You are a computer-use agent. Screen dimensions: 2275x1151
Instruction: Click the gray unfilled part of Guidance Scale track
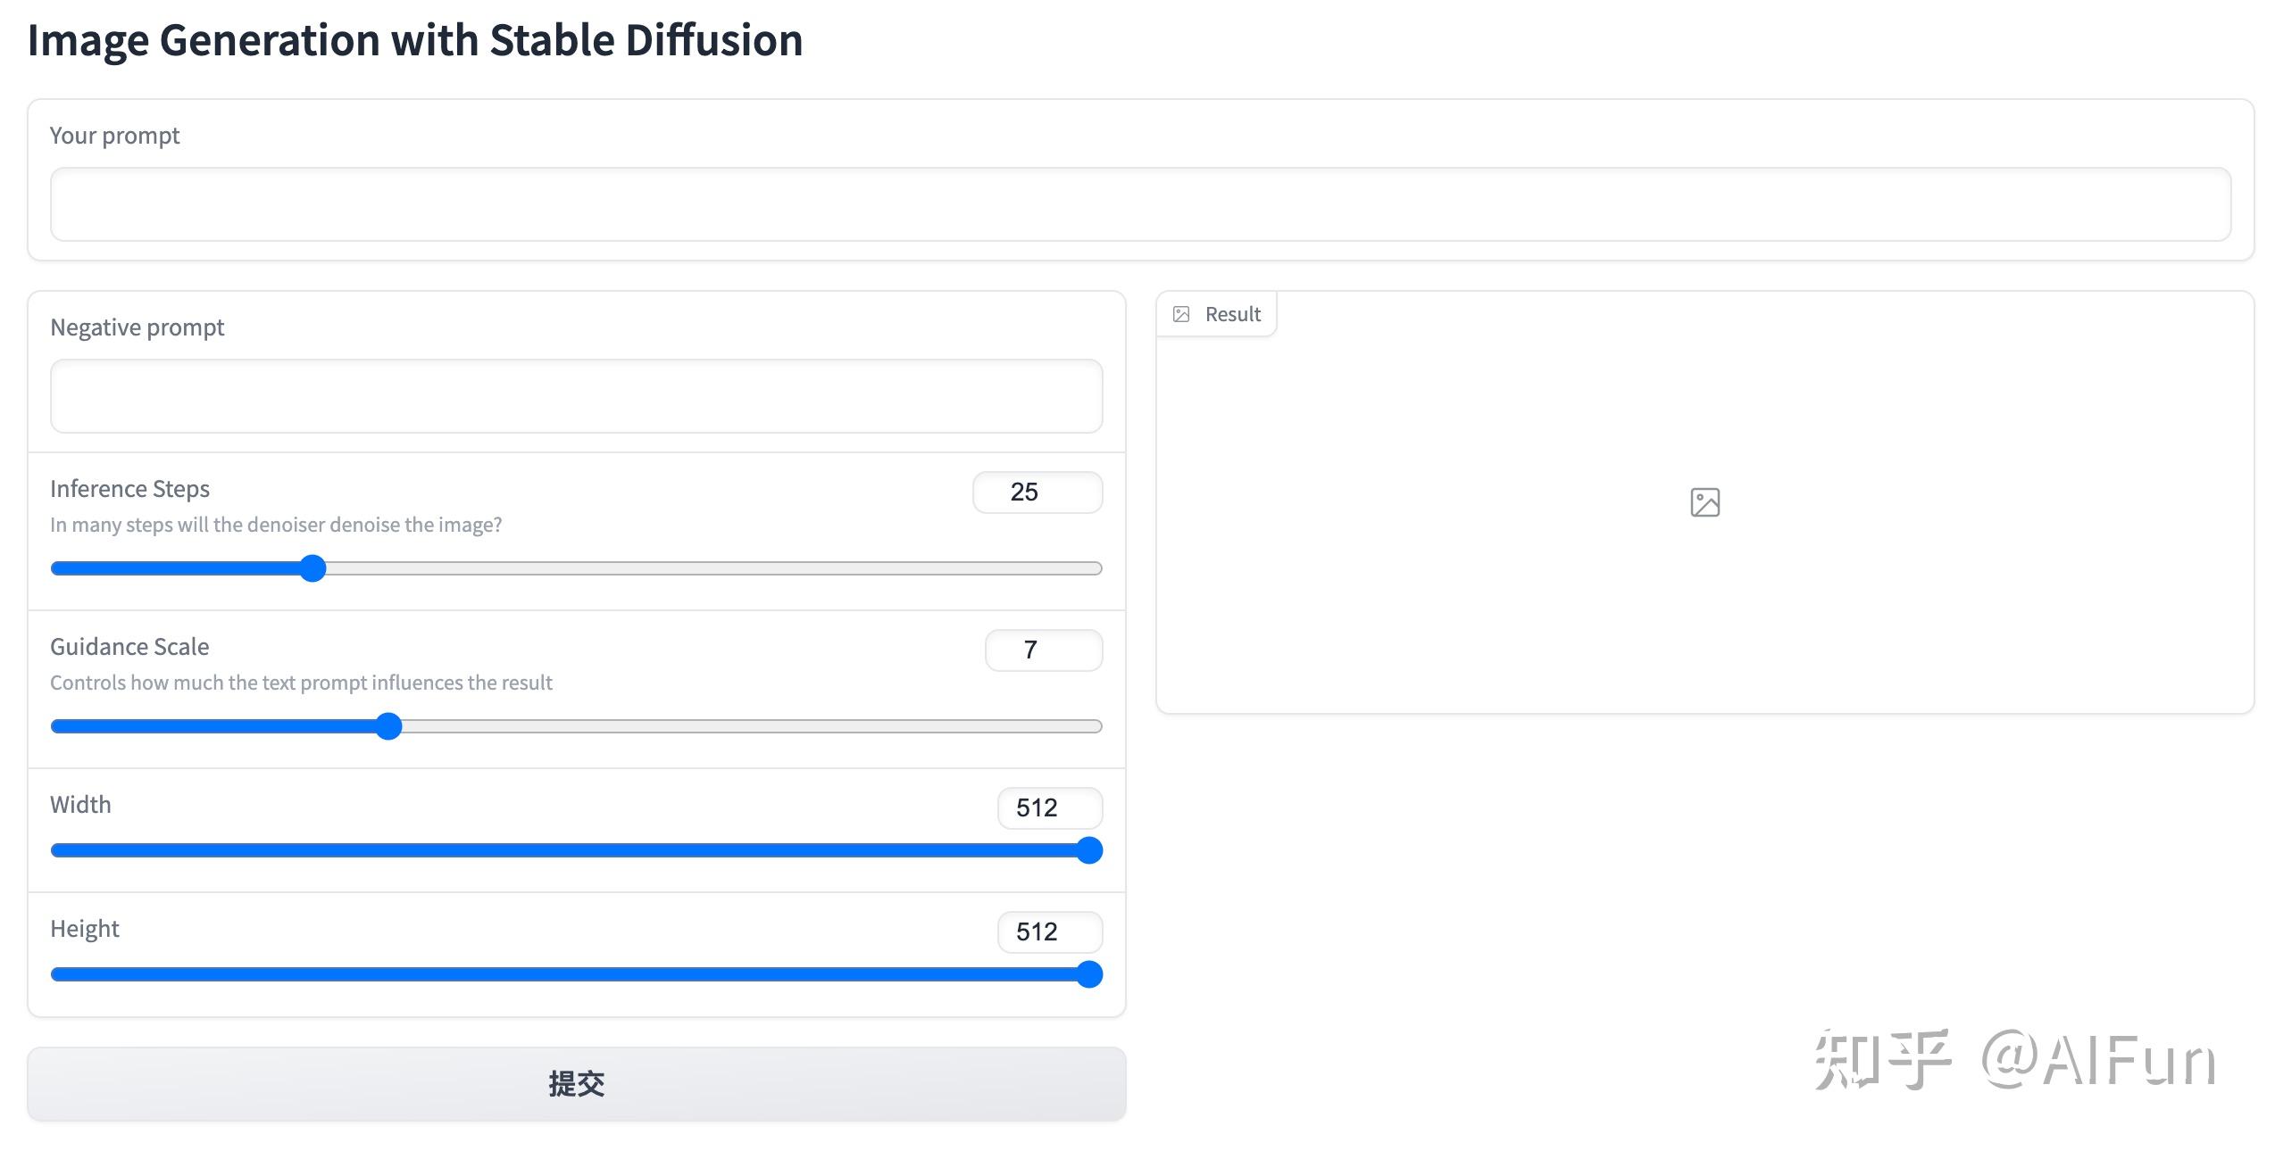[x=750, y=726]
